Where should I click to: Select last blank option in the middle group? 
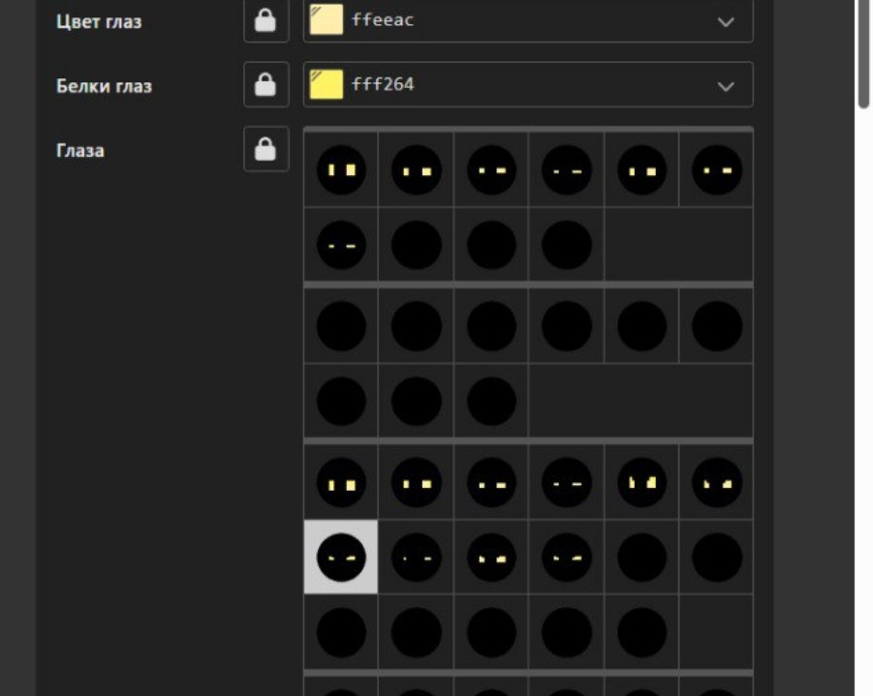[491, 401]
